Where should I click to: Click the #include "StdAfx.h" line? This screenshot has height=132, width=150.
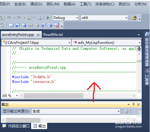pos(32,77)
